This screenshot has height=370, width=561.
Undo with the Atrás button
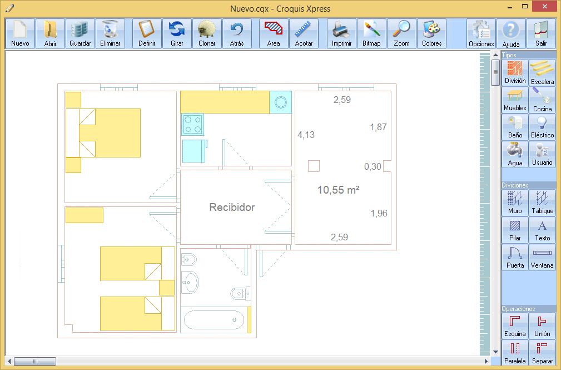coord(237,33)
